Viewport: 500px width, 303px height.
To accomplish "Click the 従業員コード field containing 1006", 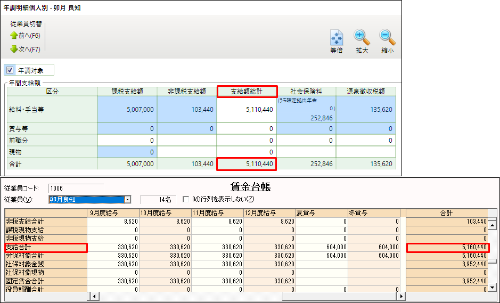I will tap(76, 188).
